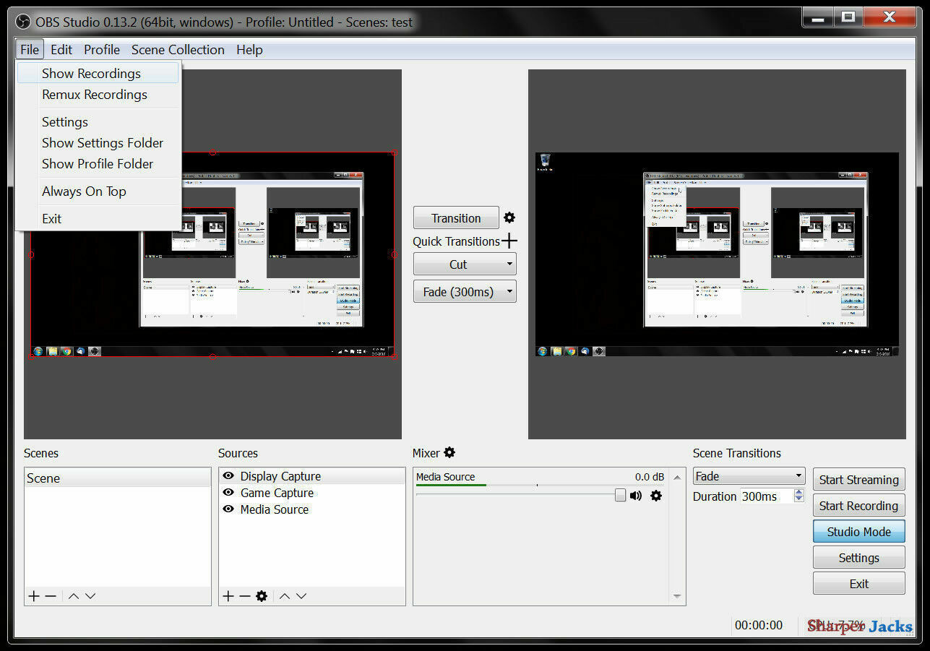Adjust the Media Source volume slider handle
Viewport: 930px width, 651px height.
tap(620, 495)
